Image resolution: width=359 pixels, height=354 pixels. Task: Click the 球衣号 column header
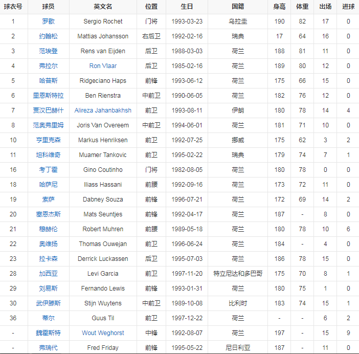[x=13, y=7]
